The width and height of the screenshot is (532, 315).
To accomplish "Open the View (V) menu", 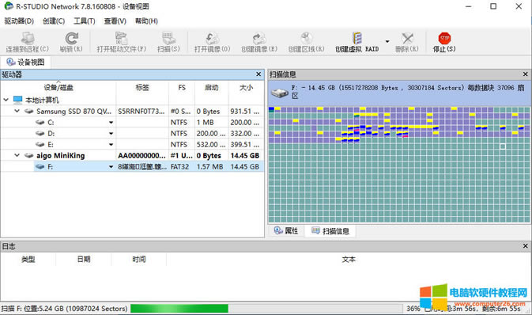I will [x=115, y=21].
